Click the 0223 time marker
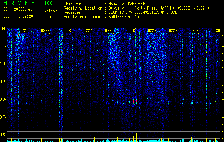Image resolution: width=224 pixels, height=142 pixels. coord(67,31)
